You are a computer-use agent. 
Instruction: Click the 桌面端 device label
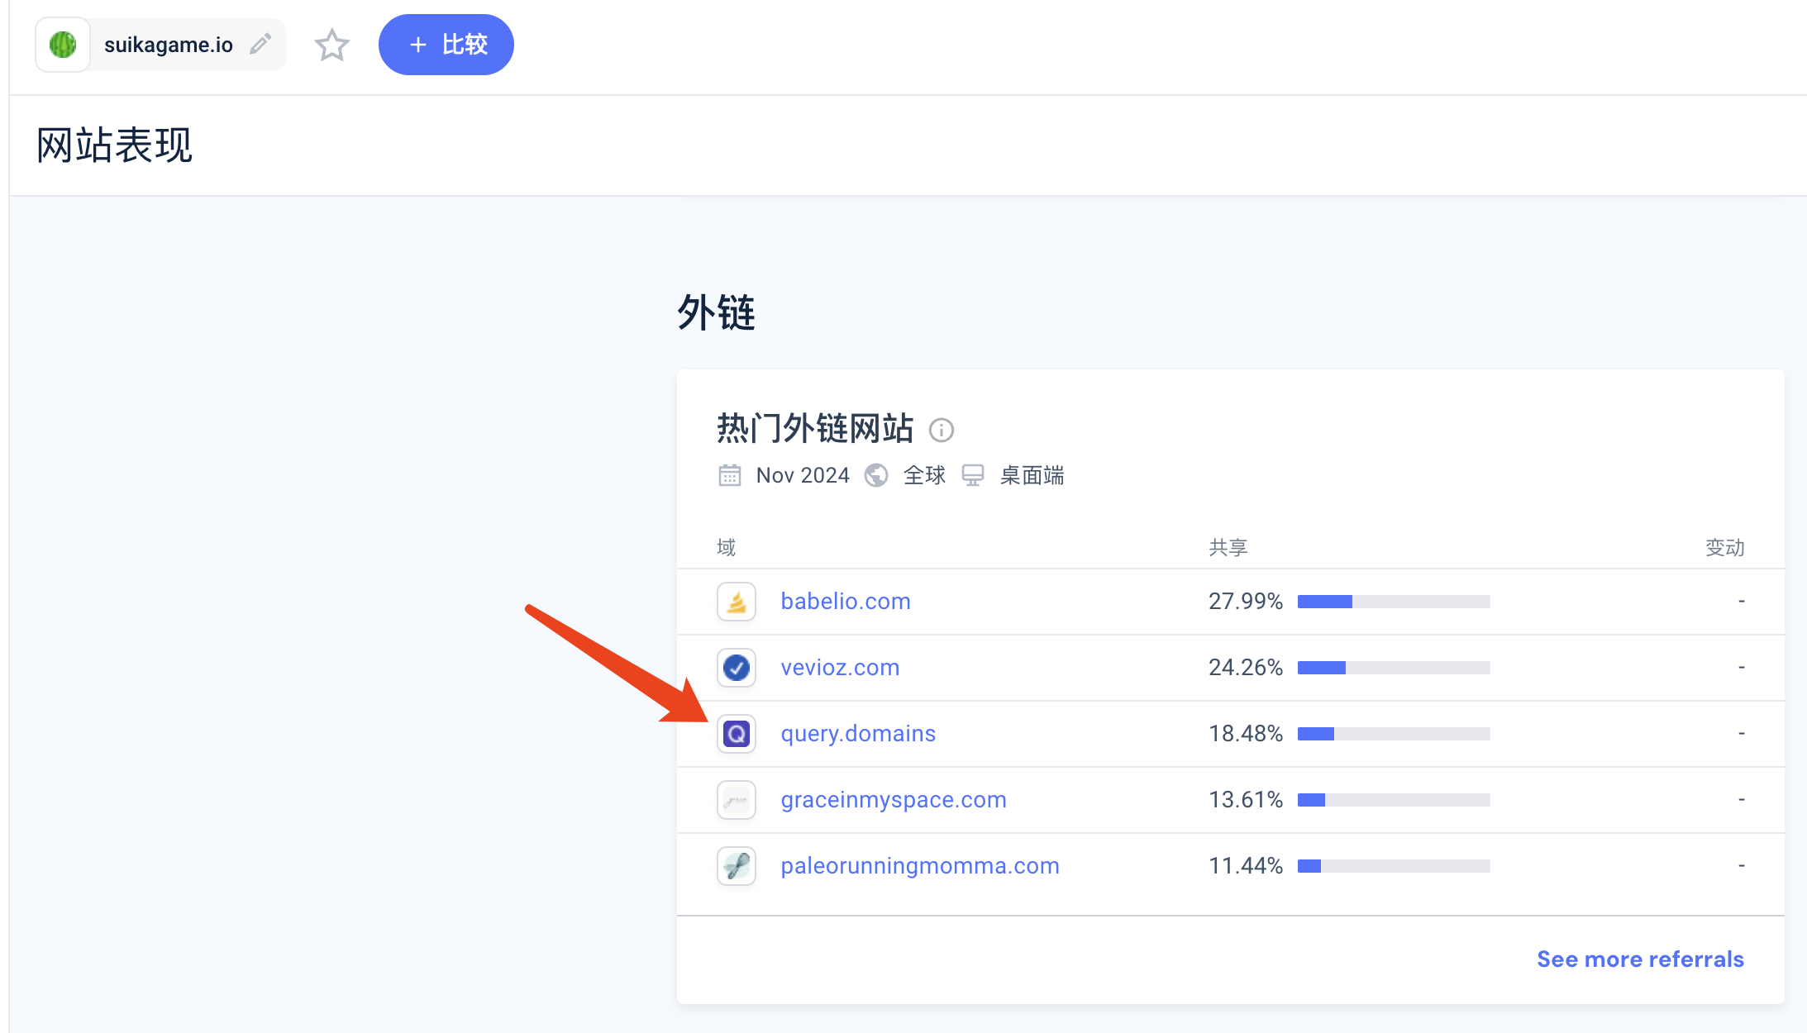[1032, 475]
